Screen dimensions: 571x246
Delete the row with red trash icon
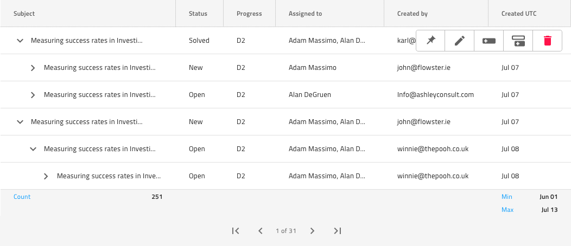pos(548,41)
